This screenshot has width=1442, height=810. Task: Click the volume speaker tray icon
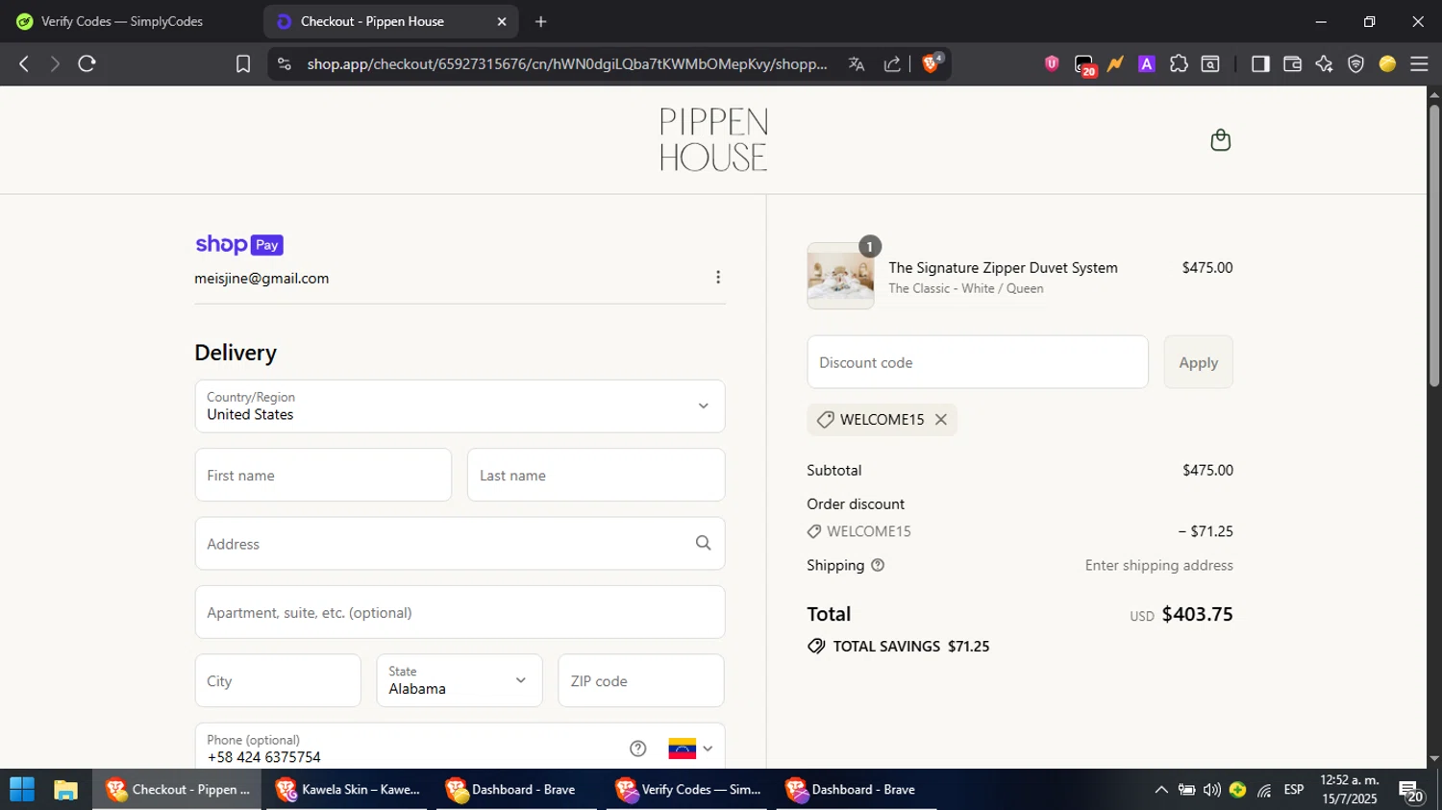coord(1212,790)
